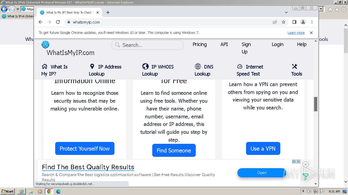Open the Find The Best Quality Results ad headline

(88, 167)
